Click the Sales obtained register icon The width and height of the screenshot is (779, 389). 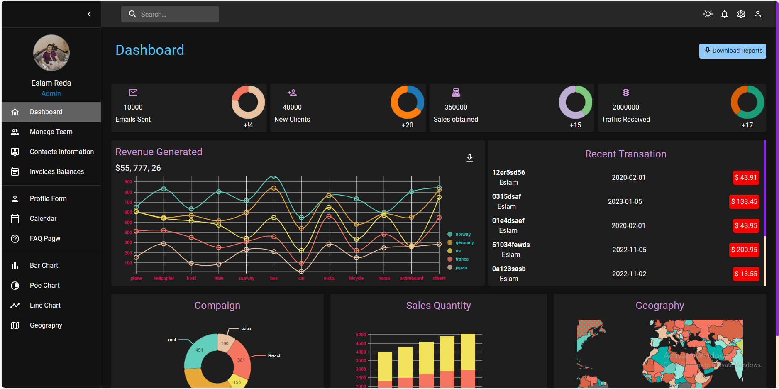(456, 93)
